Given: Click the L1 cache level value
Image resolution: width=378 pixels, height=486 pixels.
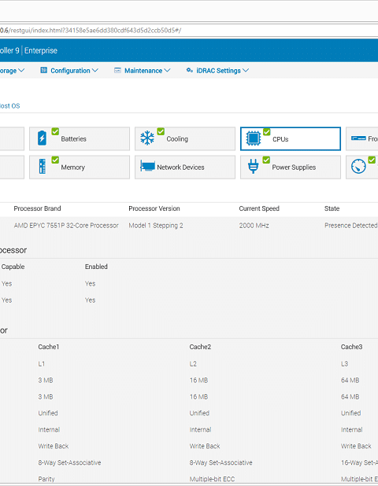Looking at the screenshot, I should [42, 364].
